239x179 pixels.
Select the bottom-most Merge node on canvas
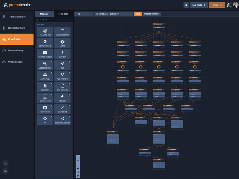159,164
